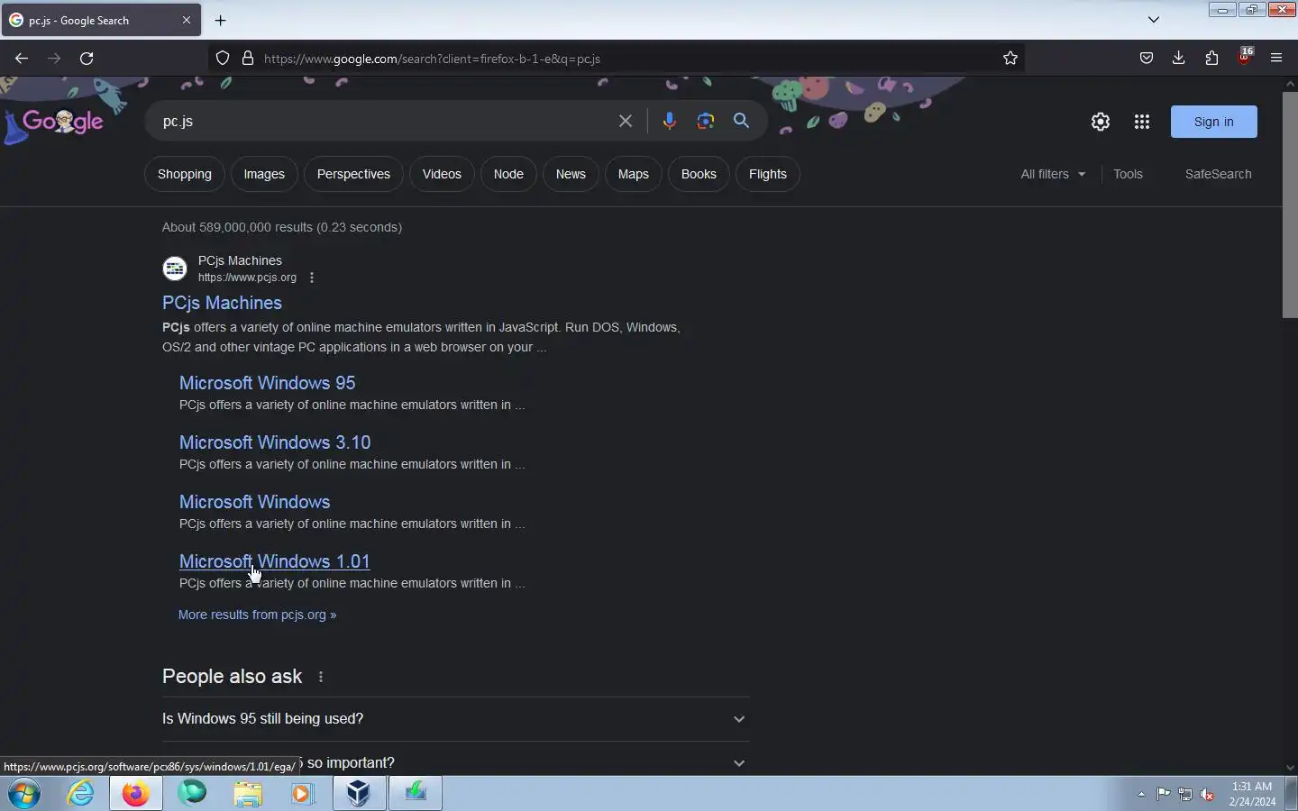Screen dimensions: 1298x811
Task: Select the Node filter chip
Action: coord(508,174)
